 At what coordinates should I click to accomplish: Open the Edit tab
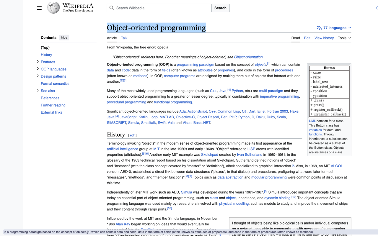[x=307, y=38]
